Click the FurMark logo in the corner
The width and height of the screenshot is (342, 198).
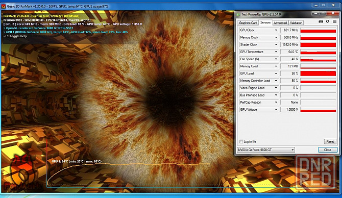[22, 172]
